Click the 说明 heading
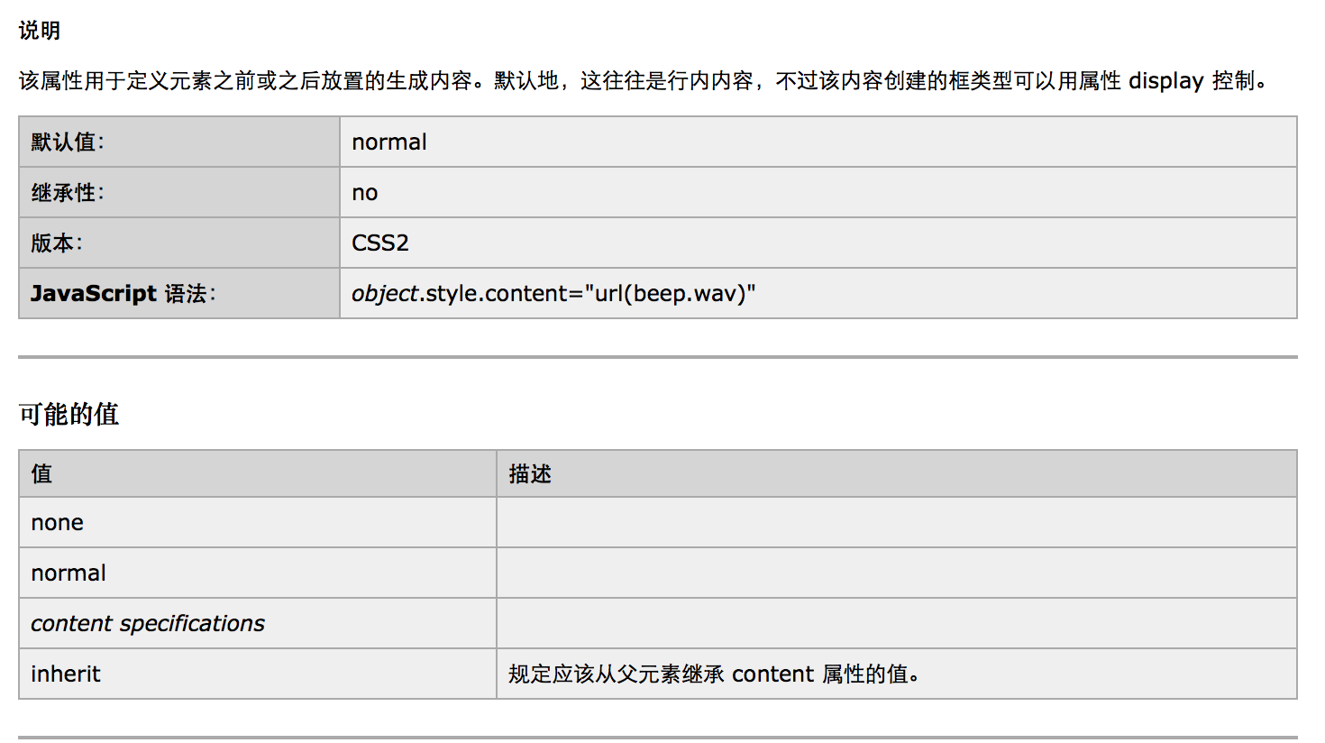Image resolution: width=1325 pixels, height=743 pixels. [x=40, y=31]
